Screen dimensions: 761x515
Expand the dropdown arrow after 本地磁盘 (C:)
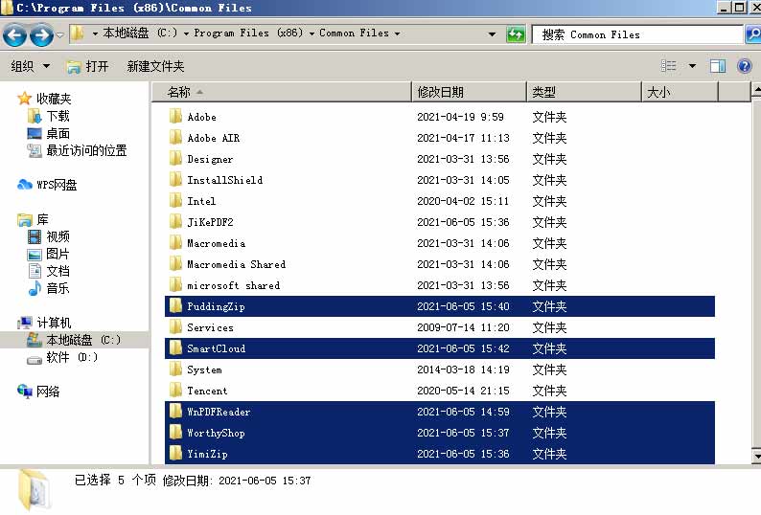[186, 34]
